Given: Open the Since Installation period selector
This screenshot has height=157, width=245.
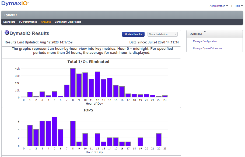Looking at the screenshot, I should coord(162,34).
